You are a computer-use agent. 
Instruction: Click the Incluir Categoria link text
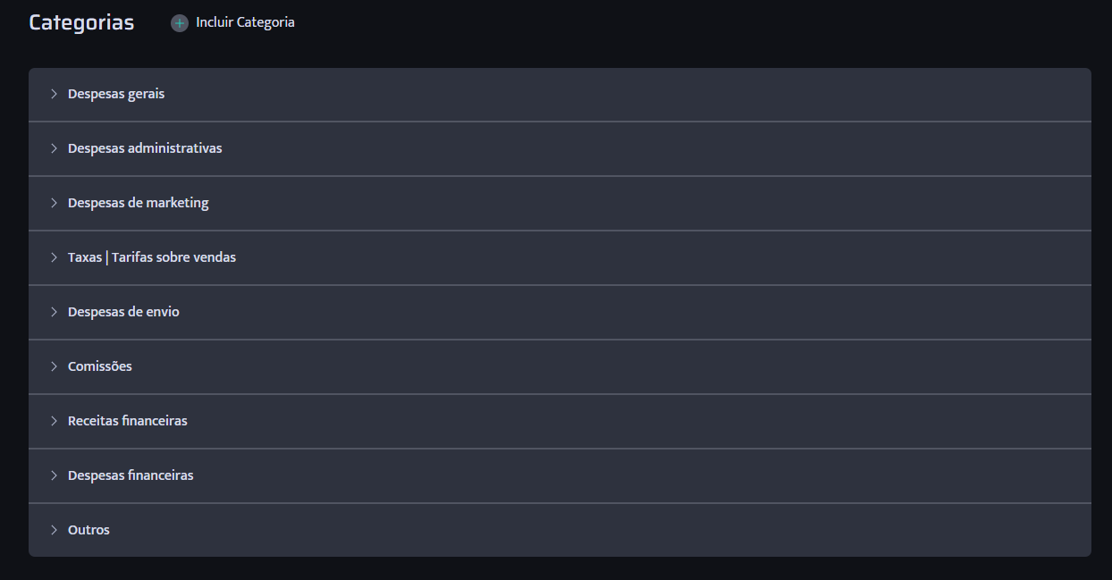245,22
